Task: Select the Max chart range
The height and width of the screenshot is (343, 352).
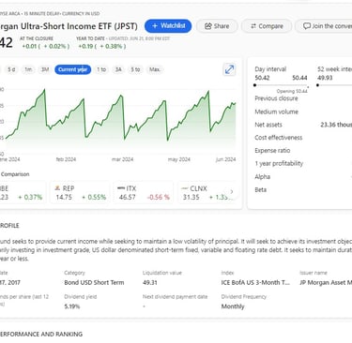Action: [155, 69]
